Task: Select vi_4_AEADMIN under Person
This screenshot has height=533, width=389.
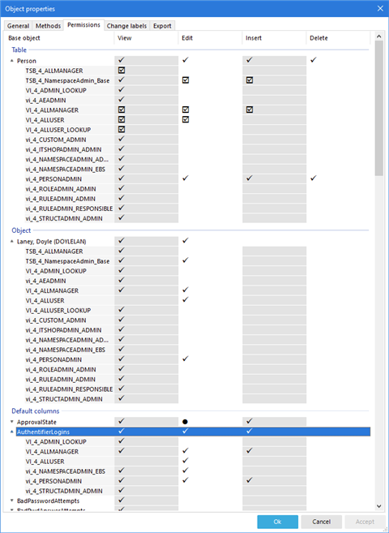Action: (x=46, y=101)
